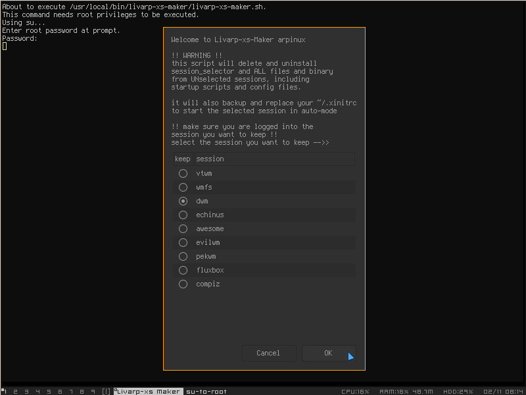
Task: Click the OK button
Action: 328,353
